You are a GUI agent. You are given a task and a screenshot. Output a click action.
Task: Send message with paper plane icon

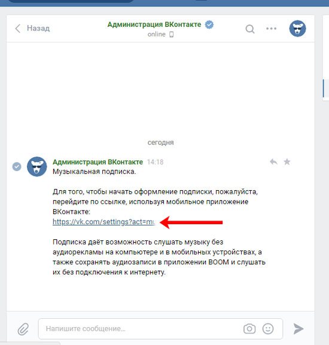298,329
